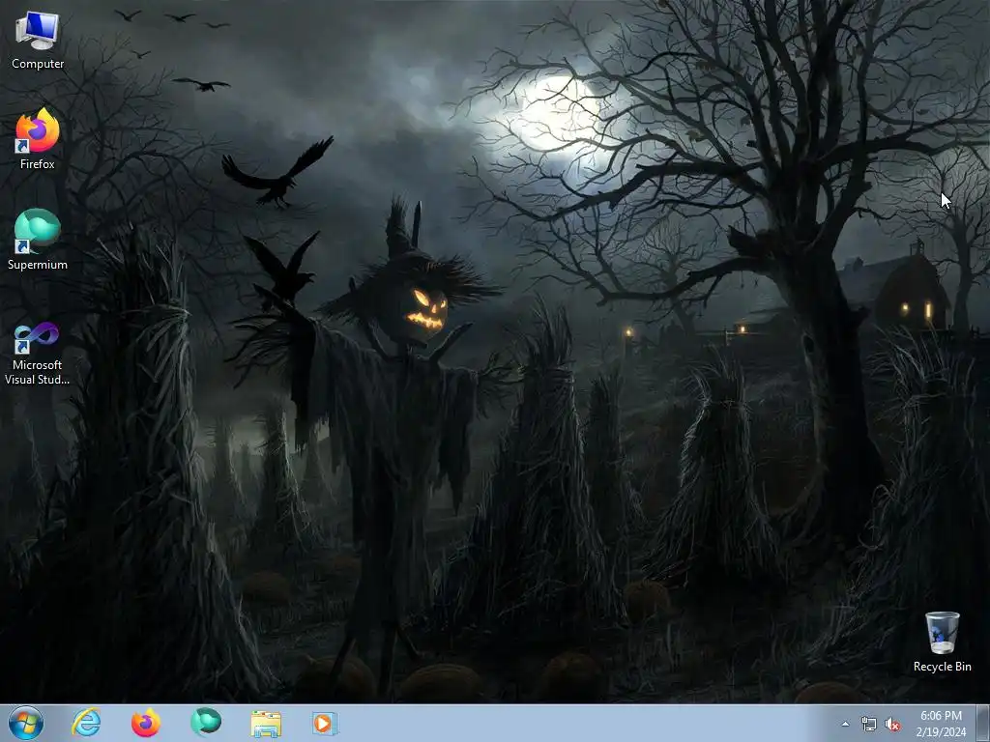This screenshot has width=990, height=742.
Task: Launch Firefox from the taskbar
Action: [x=146, y=723]
